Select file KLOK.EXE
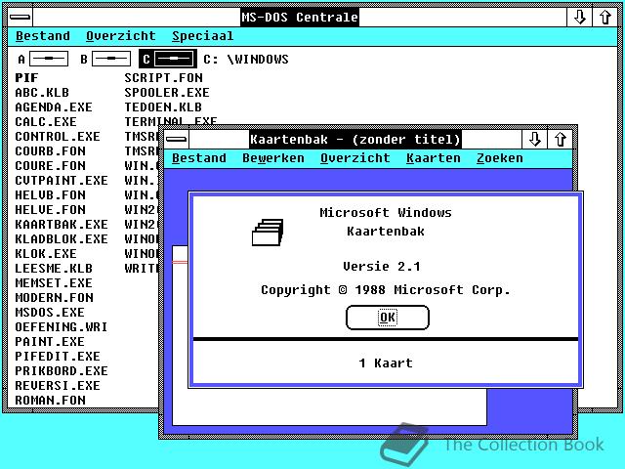Screen dimensions: 625x469 coord(46,254)
